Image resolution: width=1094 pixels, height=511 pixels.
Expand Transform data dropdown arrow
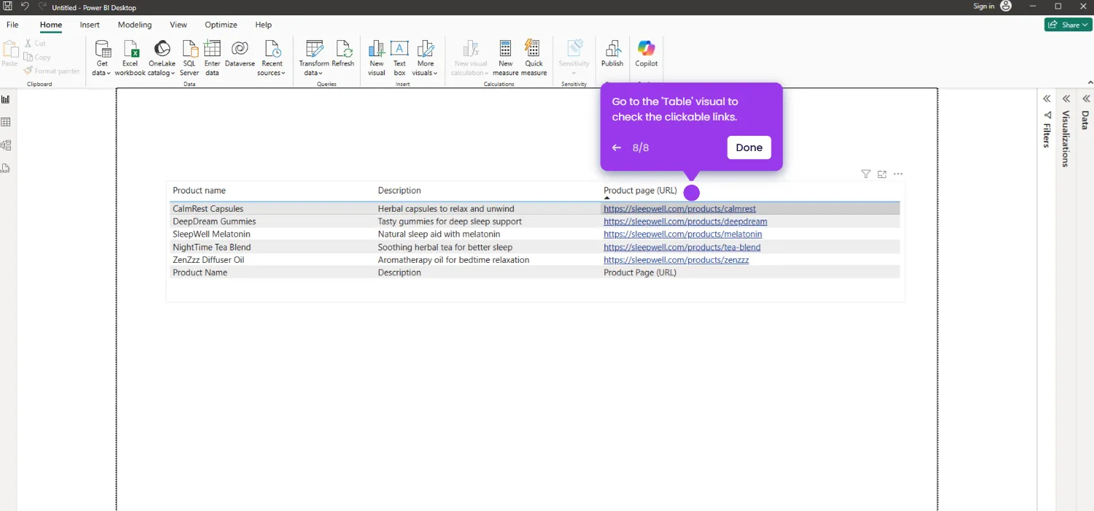pyautogui.click(x=322, y=73)
